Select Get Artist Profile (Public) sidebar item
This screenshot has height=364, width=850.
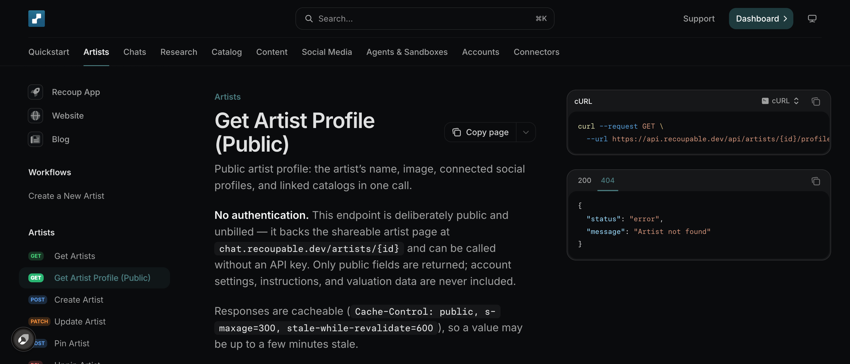[94, 278]
